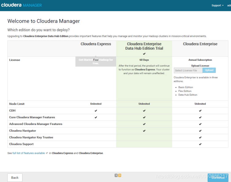Click 'Which edition do you want to deploy?' text
Image resolution: width=231 pixels, height=182 pixels.
pos(38,30)
